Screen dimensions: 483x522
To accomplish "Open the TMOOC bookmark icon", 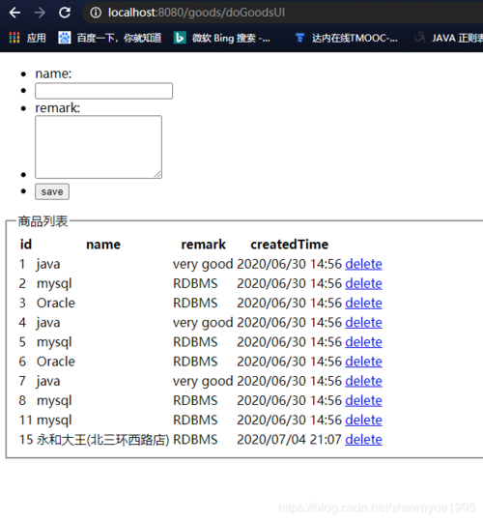I will click(x=299, y=38).
